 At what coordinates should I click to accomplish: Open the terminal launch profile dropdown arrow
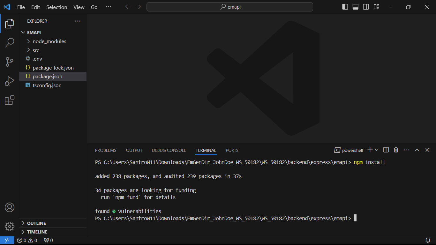(x=377, y=150)
